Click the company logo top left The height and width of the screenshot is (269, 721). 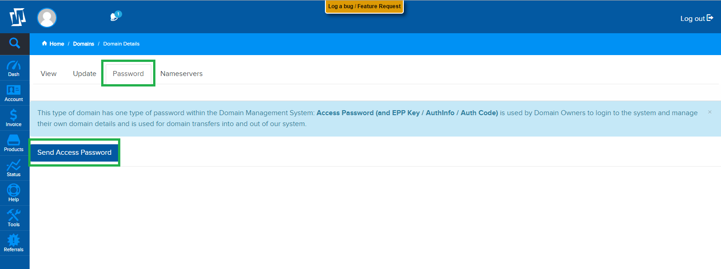(18, 17)
